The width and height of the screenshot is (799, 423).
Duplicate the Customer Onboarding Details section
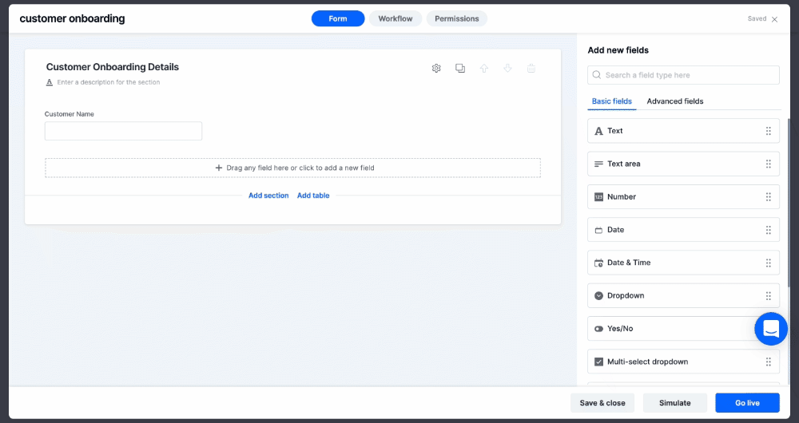[460, 69]
